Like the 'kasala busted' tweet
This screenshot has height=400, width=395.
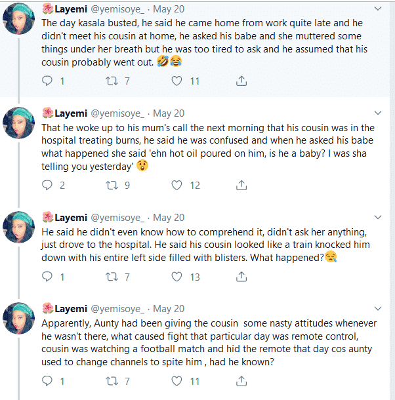tap(177, 81)
